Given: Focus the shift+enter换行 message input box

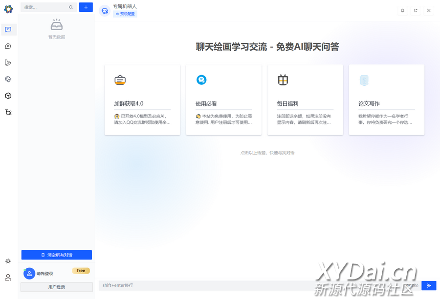Looking at the screenshot, I should [205, 285].
